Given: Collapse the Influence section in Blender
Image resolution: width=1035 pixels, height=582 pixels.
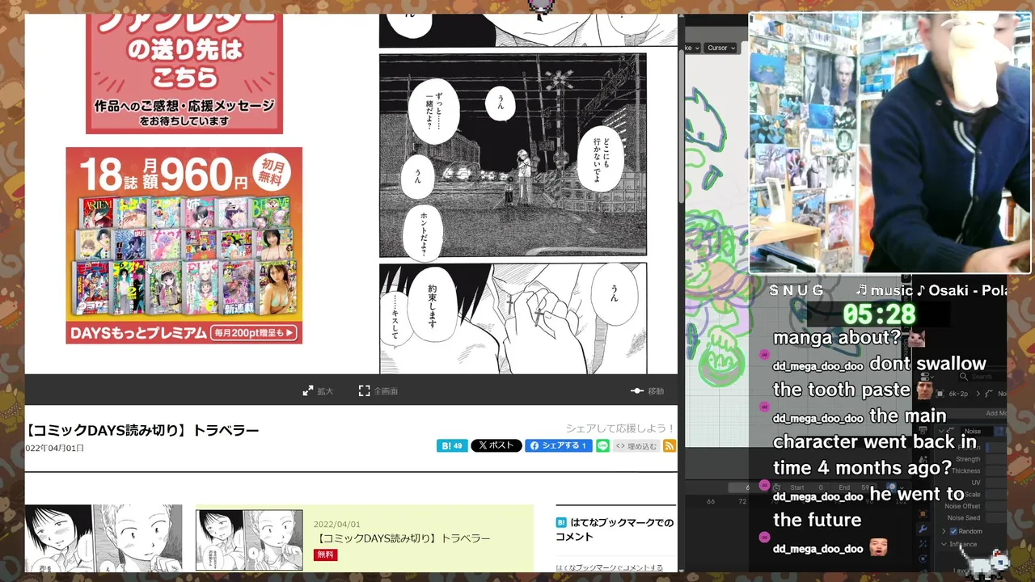Looking at the screenshot, I should [x=944, y=544].
